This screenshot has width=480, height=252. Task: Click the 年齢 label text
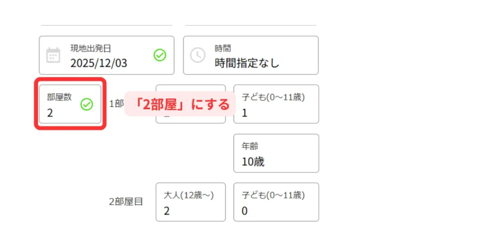(249, 146)
